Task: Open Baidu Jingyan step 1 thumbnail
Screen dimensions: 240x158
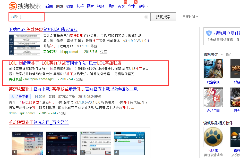Action: click(x=27, y=143)
